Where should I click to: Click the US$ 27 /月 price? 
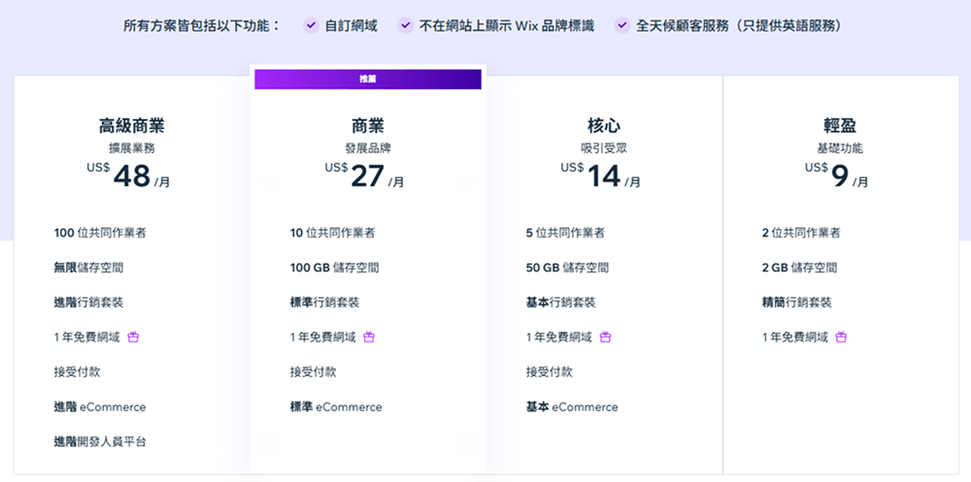(365, 176)
